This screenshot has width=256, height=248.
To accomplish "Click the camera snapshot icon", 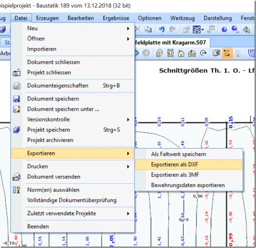I will tap(216, 53).
